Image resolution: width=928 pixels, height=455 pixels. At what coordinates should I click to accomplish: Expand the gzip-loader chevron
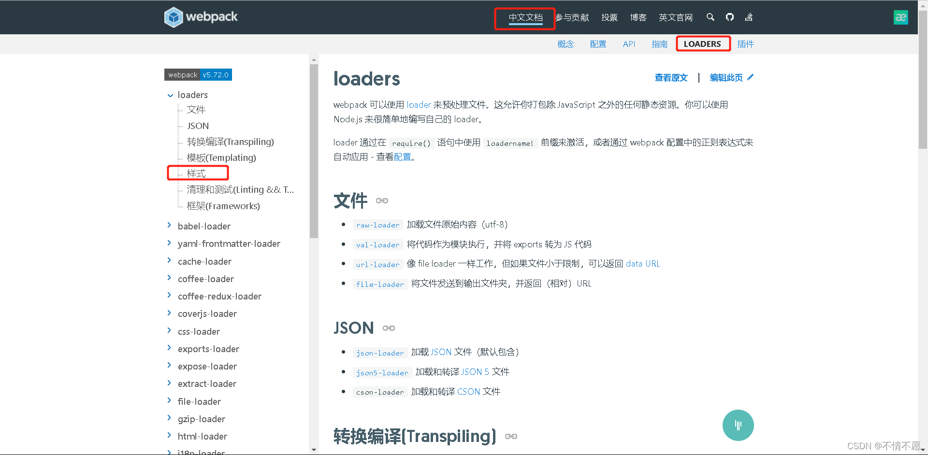tap(169, 418)
